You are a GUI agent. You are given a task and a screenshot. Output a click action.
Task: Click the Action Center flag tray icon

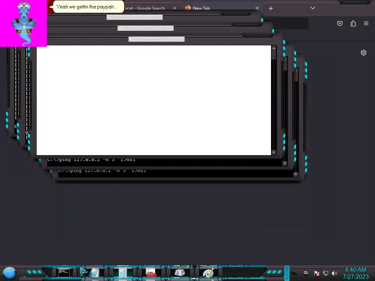[x=317, y=273]
